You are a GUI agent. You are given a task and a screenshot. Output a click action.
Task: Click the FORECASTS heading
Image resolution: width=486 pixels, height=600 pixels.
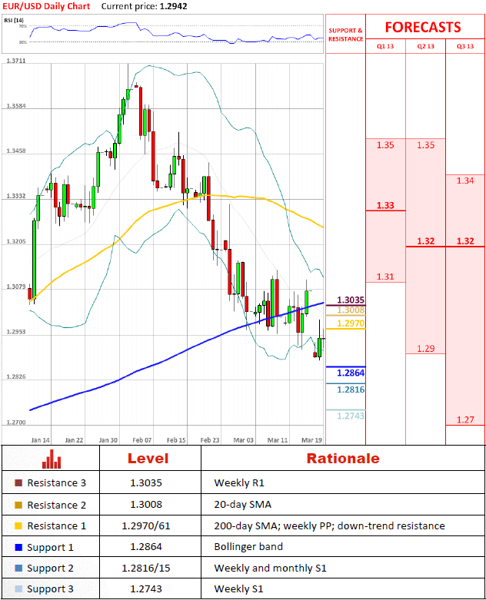(423, 28)
